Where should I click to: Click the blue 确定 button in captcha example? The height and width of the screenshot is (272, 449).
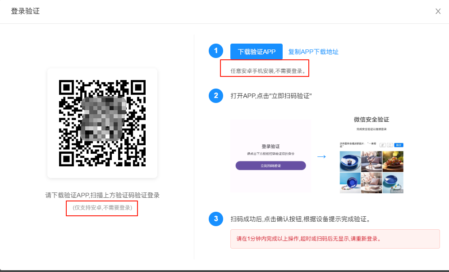pos(399,145)
